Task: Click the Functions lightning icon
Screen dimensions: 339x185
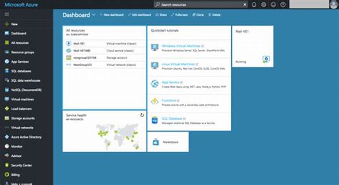Action: pyautogui.click(x=154, y=102)
